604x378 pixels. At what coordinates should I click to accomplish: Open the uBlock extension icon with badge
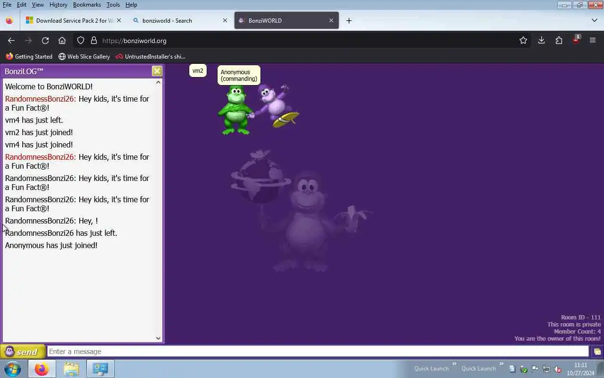(576, 40)
